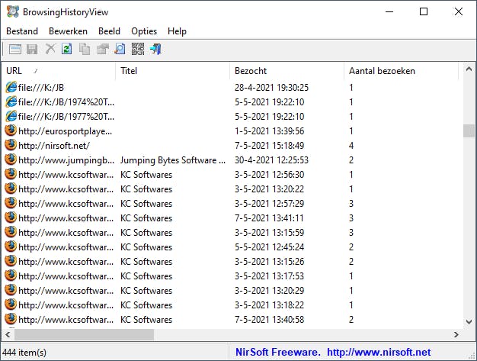Sort by Aantal bezoeken column header
Viewport: 477px width, 361px height.
click(x=400, y=71)
